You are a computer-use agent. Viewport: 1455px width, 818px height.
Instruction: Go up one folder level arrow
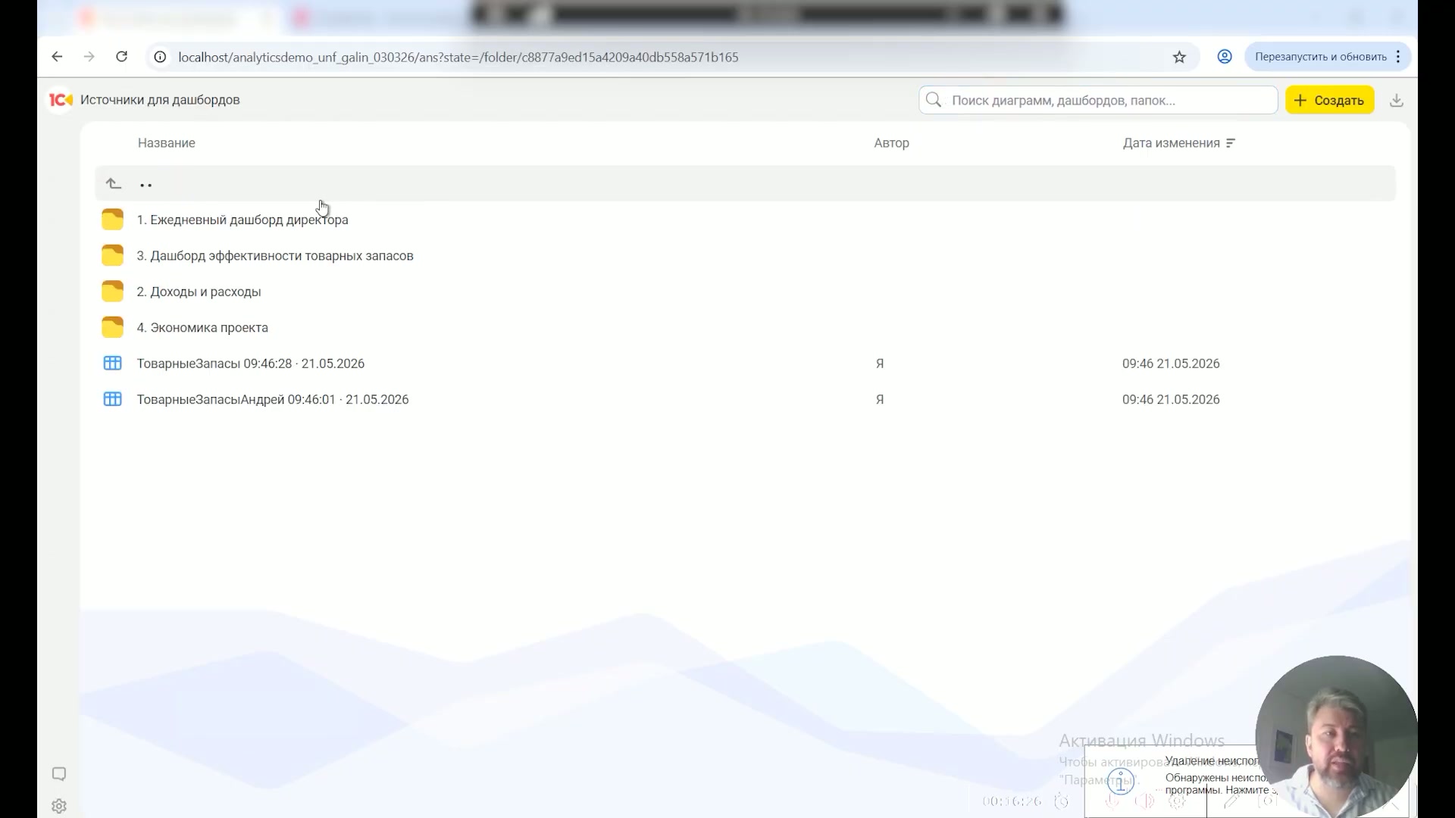tap(114, 184)
